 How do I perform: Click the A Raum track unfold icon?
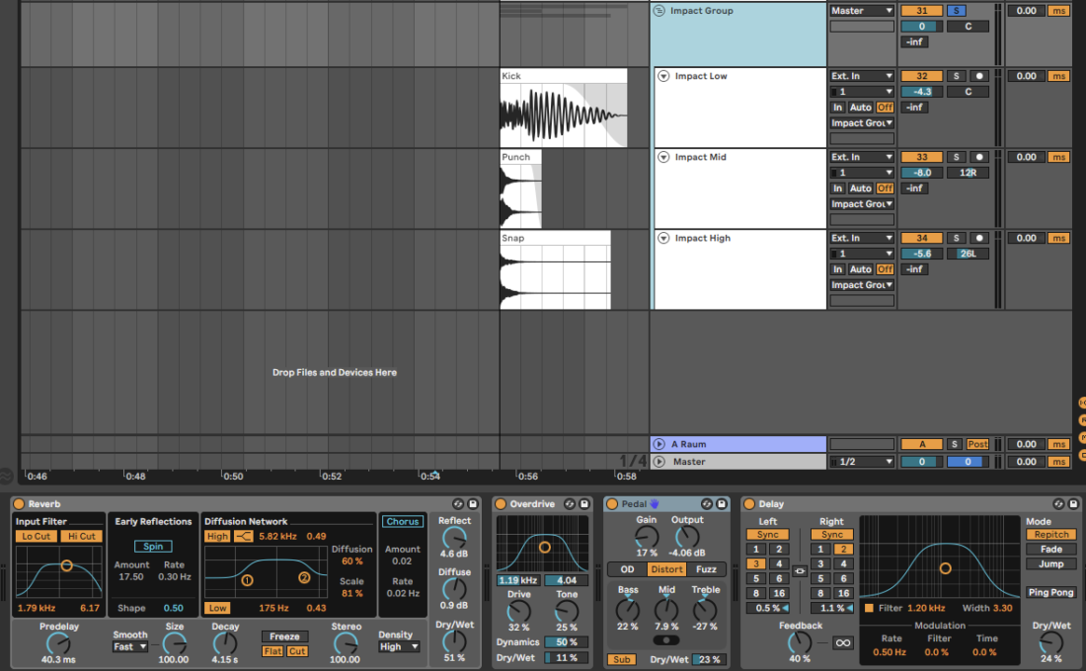659,444
